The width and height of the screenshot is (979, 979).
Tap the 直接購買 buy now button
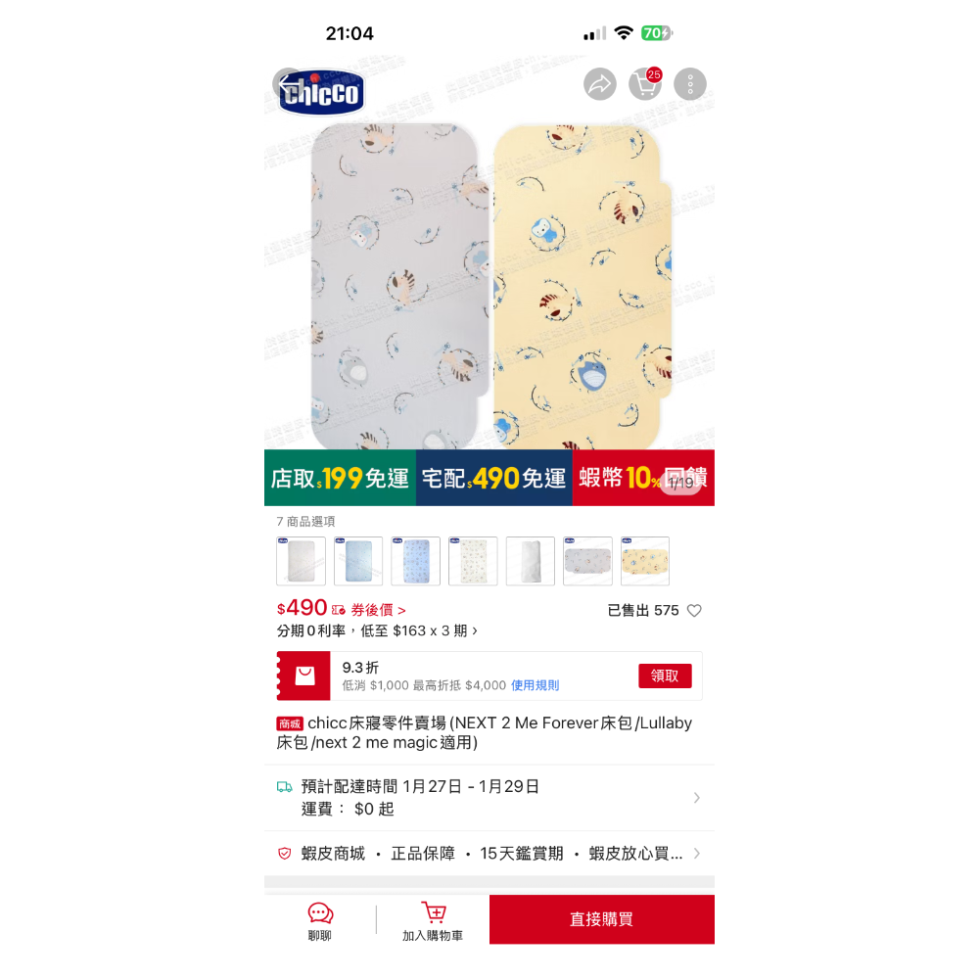point(602,919)
